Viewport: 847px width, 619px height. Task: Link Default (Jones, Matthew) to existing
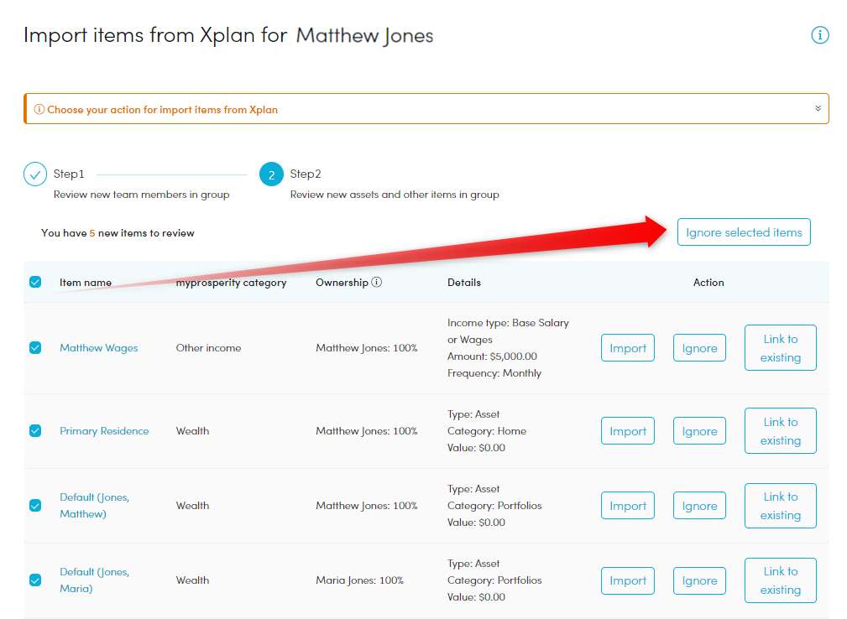780,506
